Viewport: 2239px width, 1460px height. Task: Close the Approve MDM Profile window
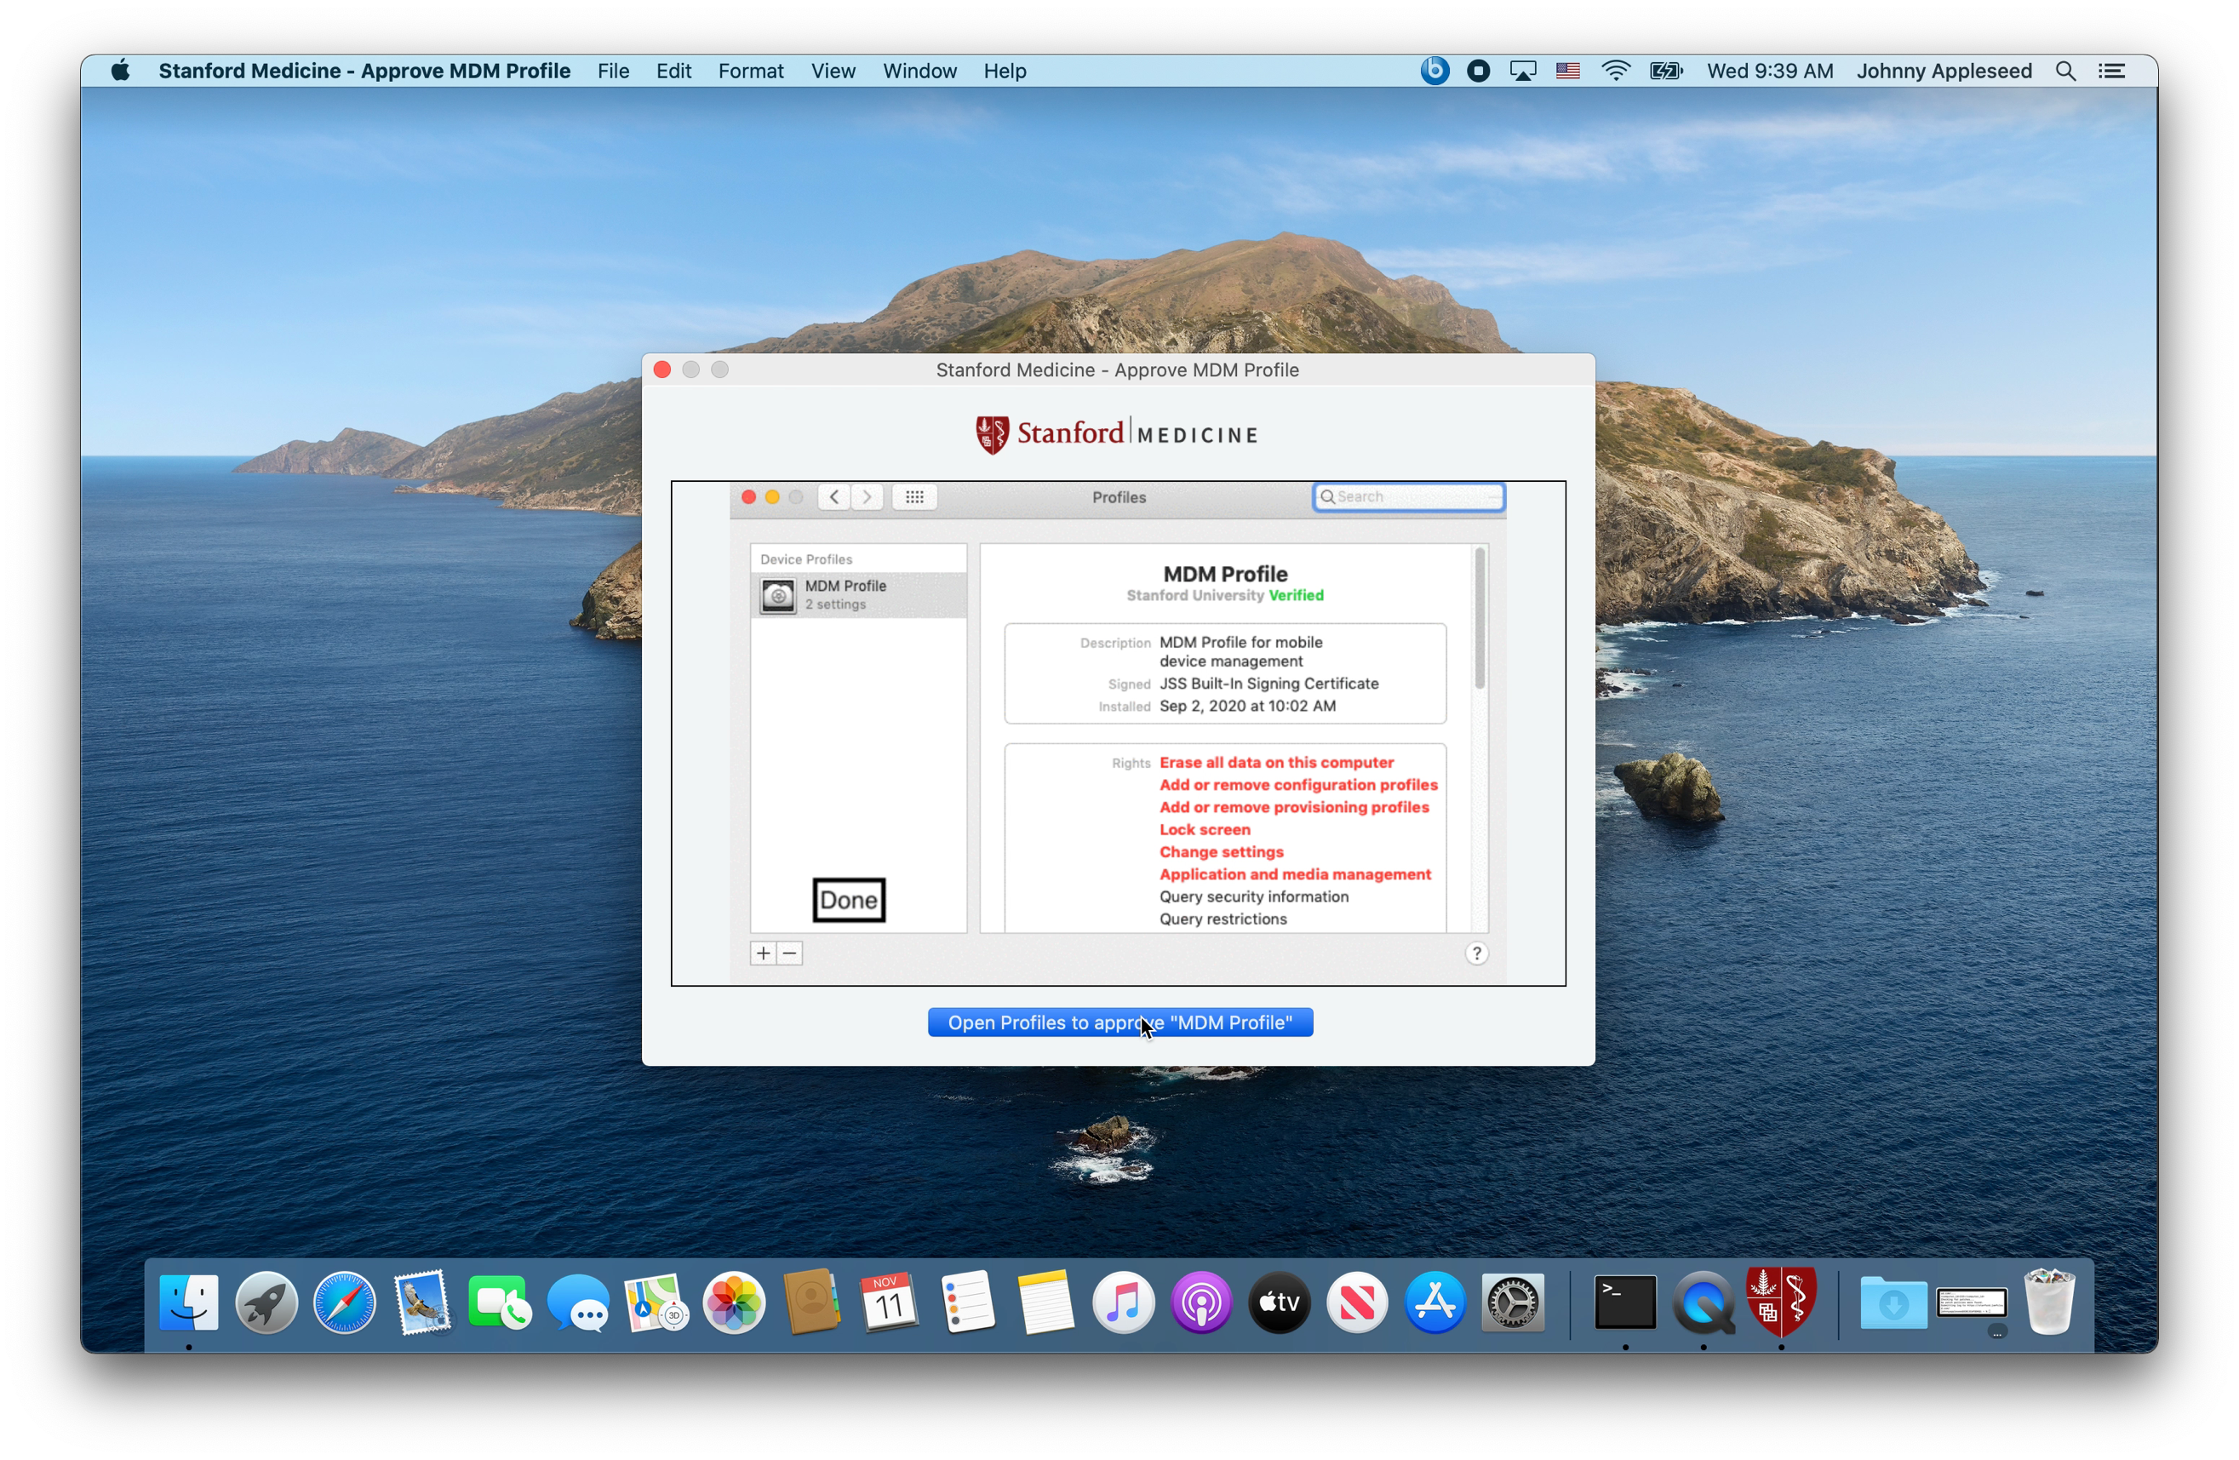click(x=662, y=369)
